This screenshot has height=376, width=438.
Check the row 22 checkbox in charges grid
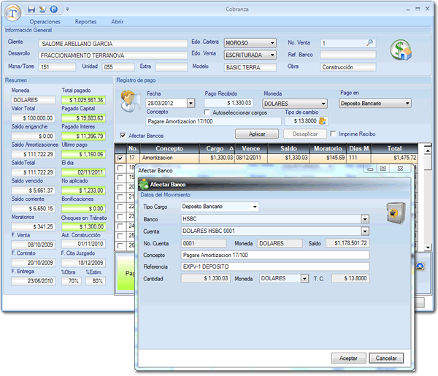[x=120, y=207]
